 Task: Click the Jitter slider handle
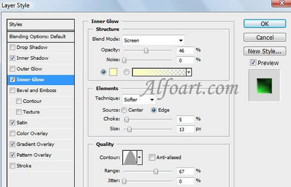click(124, 181)
